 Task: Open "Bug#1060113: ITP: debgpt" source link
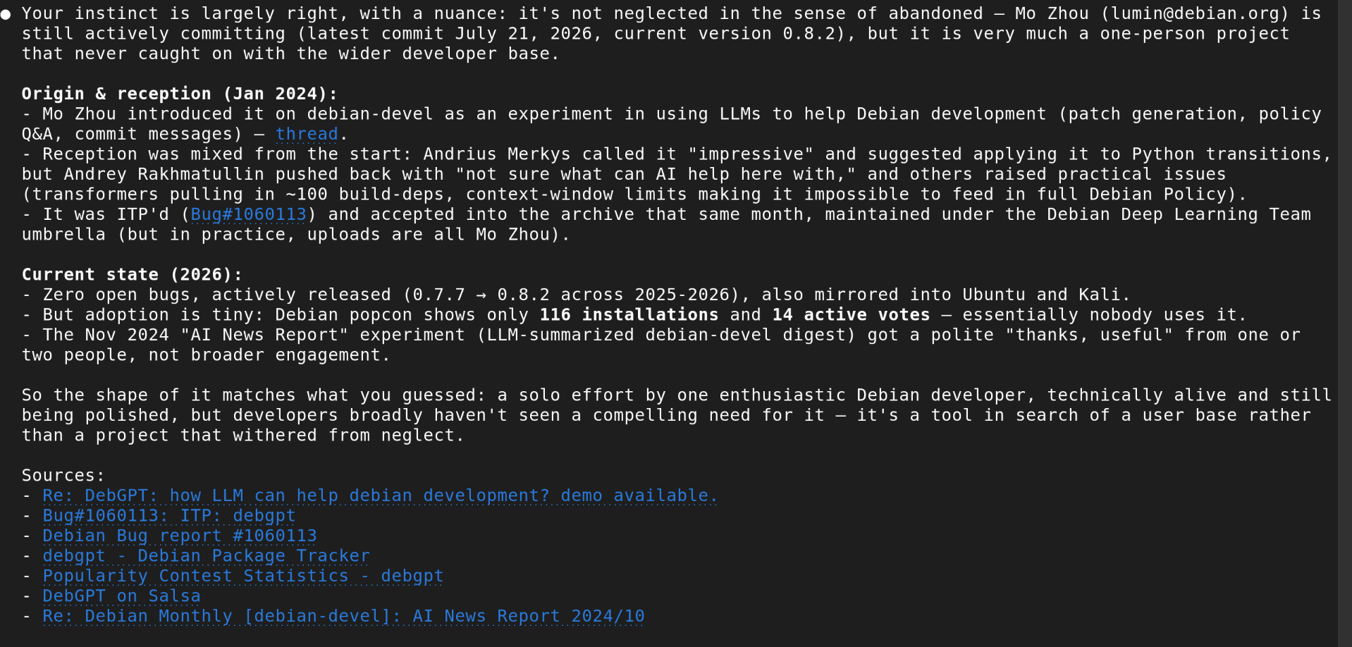pyautogui.click(x=169, y=516)
